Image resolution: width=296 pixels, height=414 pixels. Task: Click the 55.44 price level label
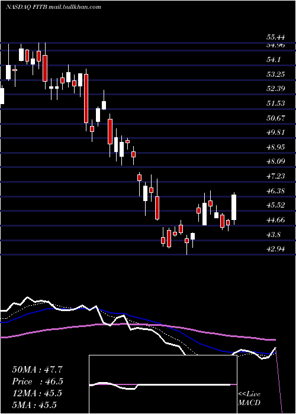pyautogui.click(x=276, y=37)
